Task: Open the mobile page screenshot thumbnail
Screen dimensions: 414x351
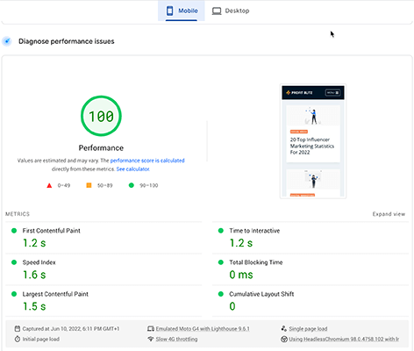Action: [x=313, y=141]
